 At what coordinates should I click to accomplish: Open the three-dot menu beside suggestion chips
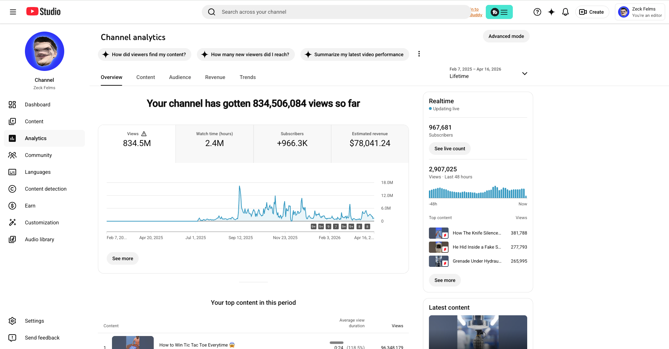coord(419,54)
